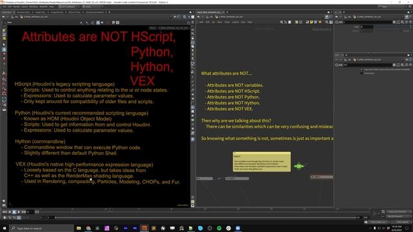The image size is (413, 232).
Task: Click the stop playback button
Action: tap(14, 212)
